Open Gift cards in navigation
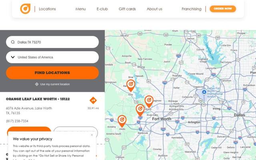256x160 pixels. (127, 9)
